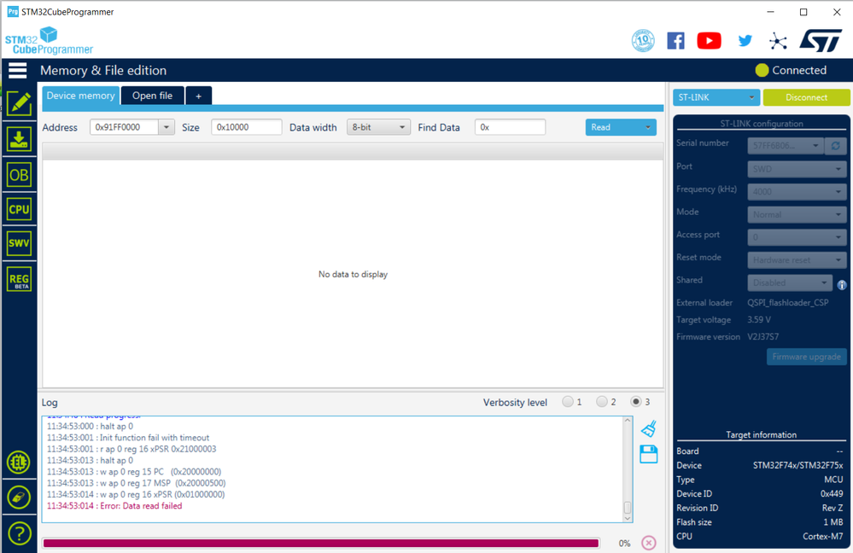Click the V2J37S7 firmware version value
This screenshot has height=553, width=853.
(762, 336)
